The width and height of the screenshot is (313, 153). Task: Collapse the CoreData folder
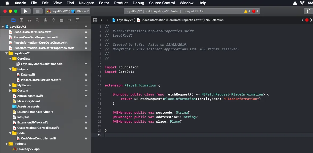(x=10, y=59)
